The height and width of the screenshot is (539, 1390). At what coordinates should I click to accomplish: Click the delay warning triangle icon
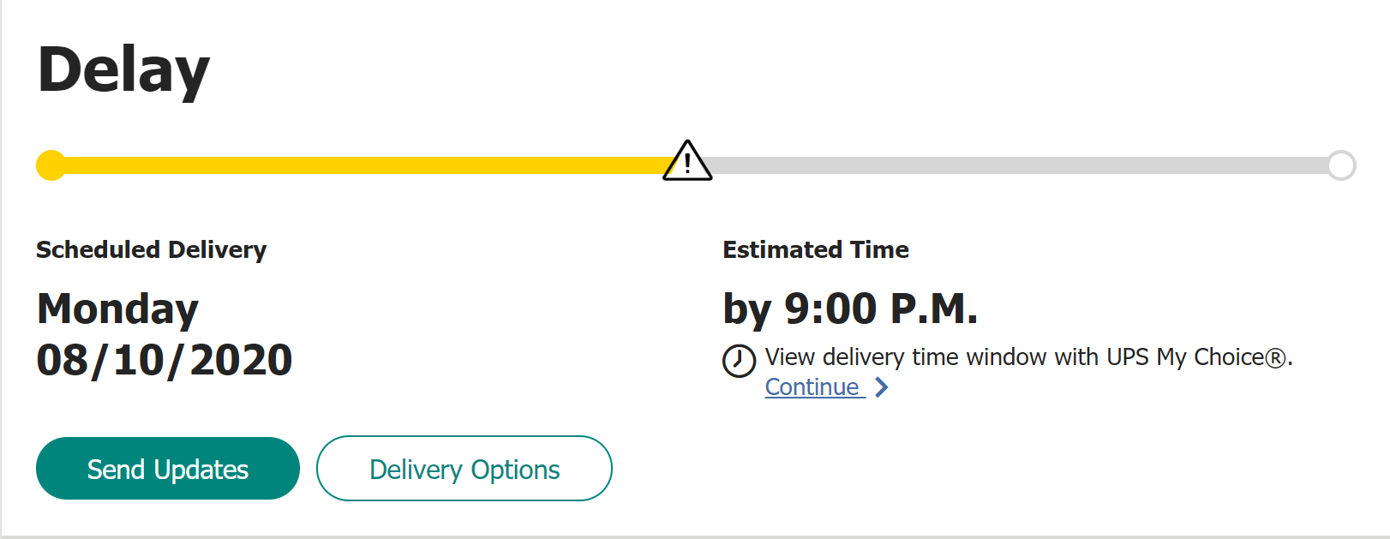687,161
